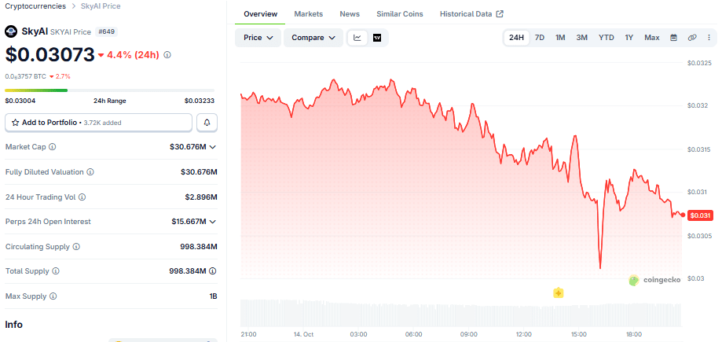Open Circulating Supply info icon

pyautogui.click(x=76, y=247)
